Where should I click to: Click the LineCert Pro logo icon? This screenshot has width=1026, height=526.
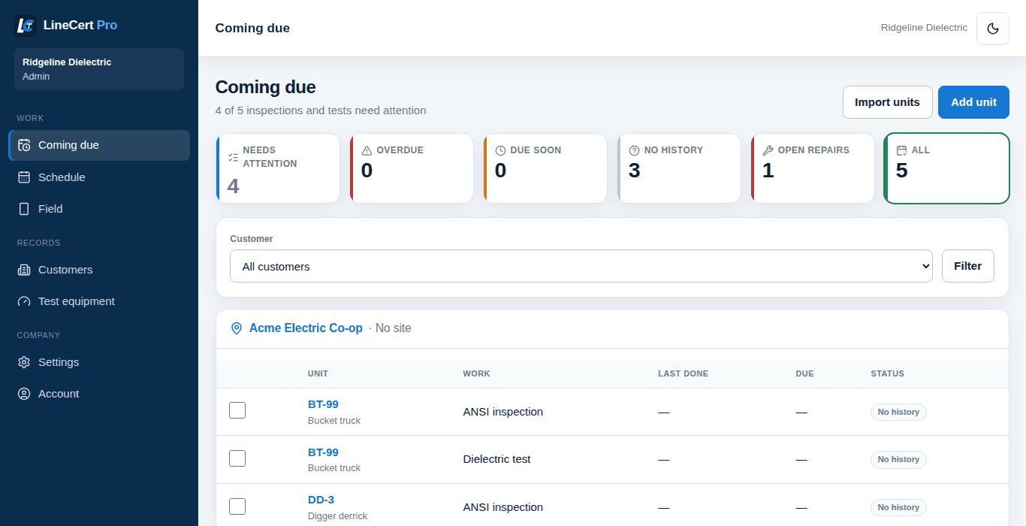coord(26,25)
